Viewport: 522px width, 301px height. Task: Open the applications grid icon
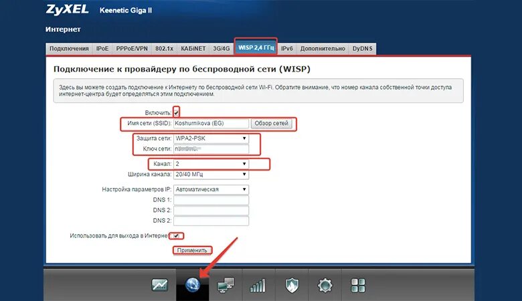[358, 285]
